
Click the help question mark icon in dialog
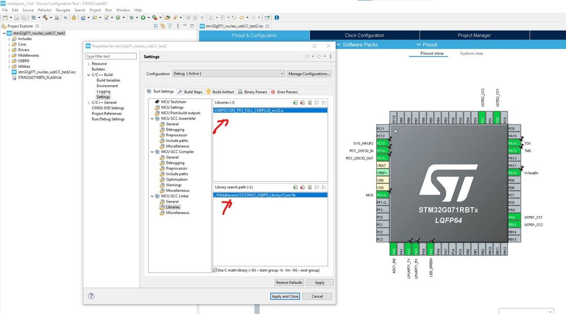click(91, 296)
